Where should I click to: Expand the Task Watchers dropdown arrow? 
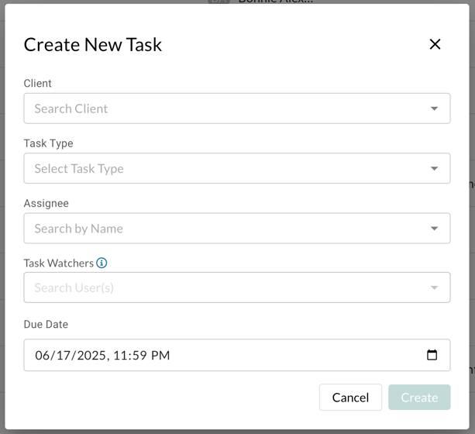pyautogui.click(x=434, y=288)
